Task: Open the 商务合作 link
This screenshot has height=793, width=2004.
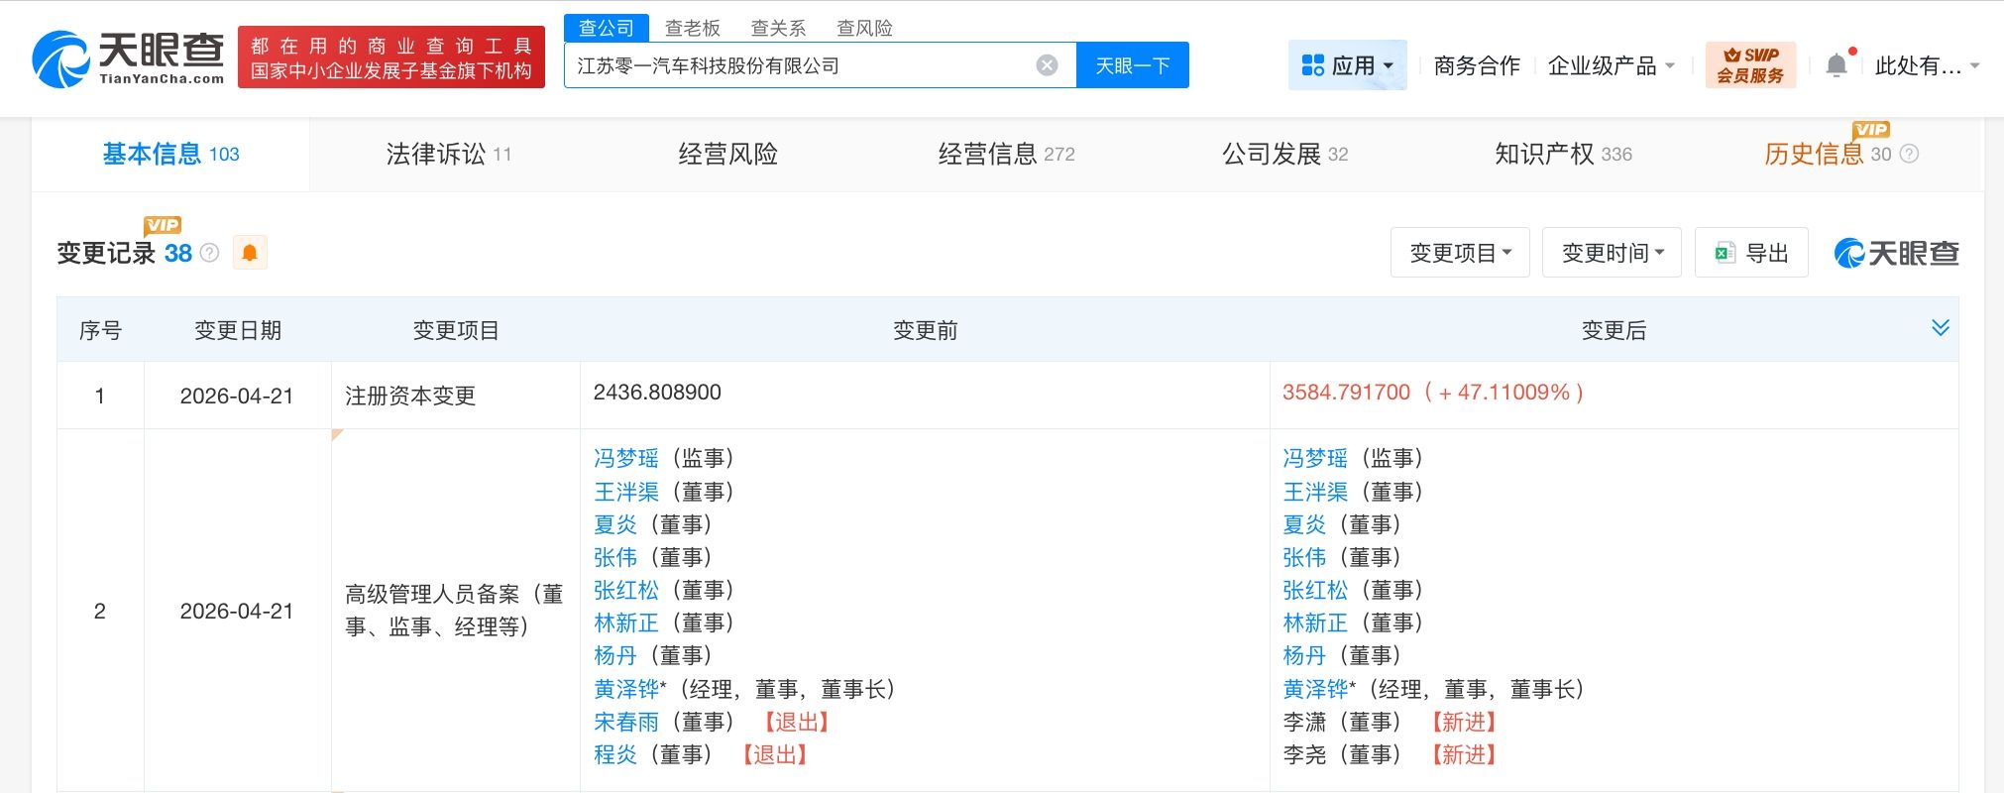Action: click(1477, 65)
